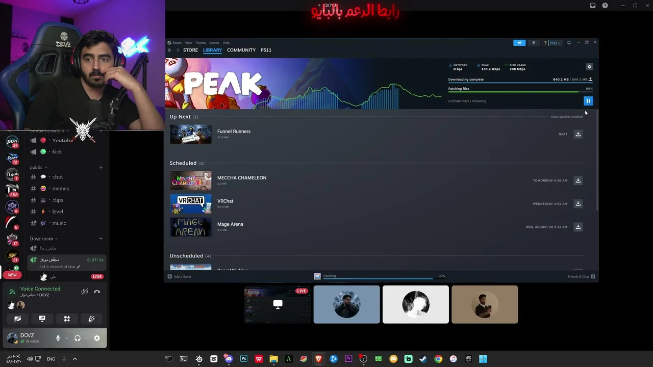Open Discord user settings gear
This screenshot has height=367, width=653.
(97, 338)
